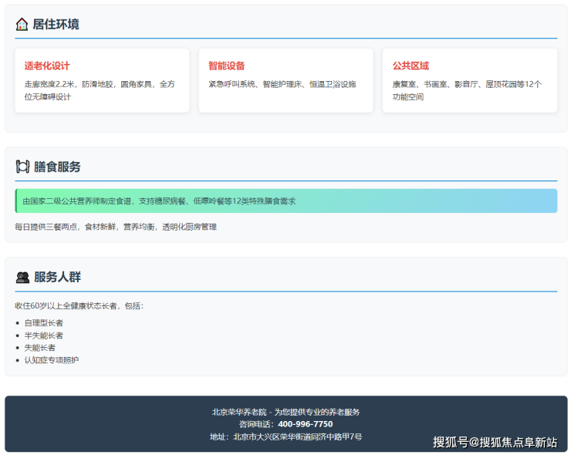The image size is (571, 455).
Task: Open the 适老化设计 card title
Action: point(47,66)
